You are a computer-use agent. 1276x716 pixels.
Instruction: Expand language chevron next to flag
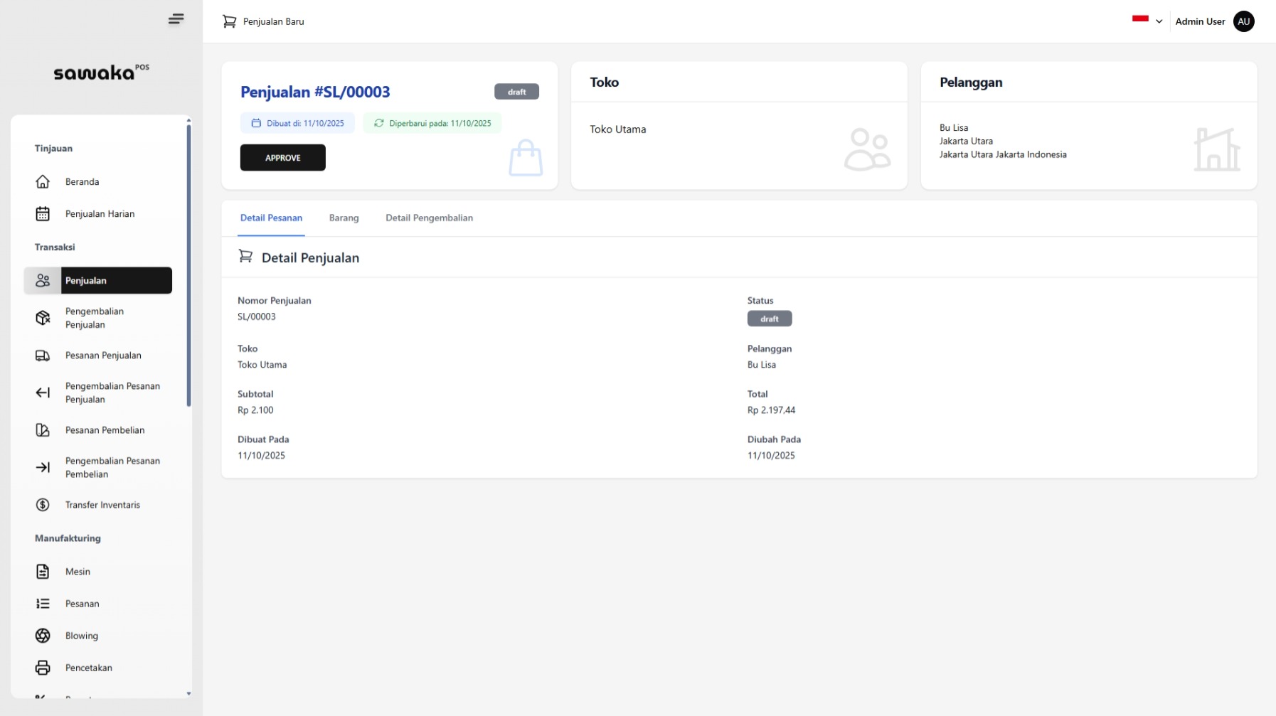[1159, 21]
